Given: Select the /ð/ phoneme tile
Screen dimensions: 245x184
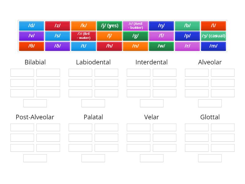Looking at the screenshot, I should pyautogui.click(x=58, y=46).
